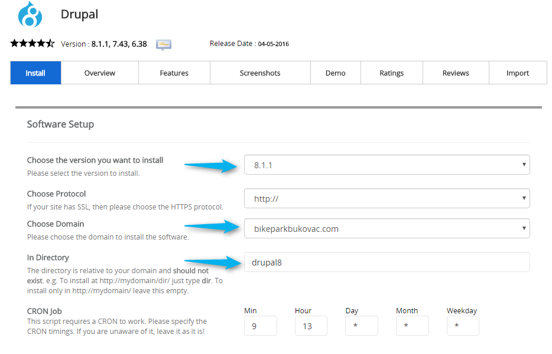Click the Software Setup heading
The width and height of the screenshot is (552, 354).
click(x=60, y=124)
